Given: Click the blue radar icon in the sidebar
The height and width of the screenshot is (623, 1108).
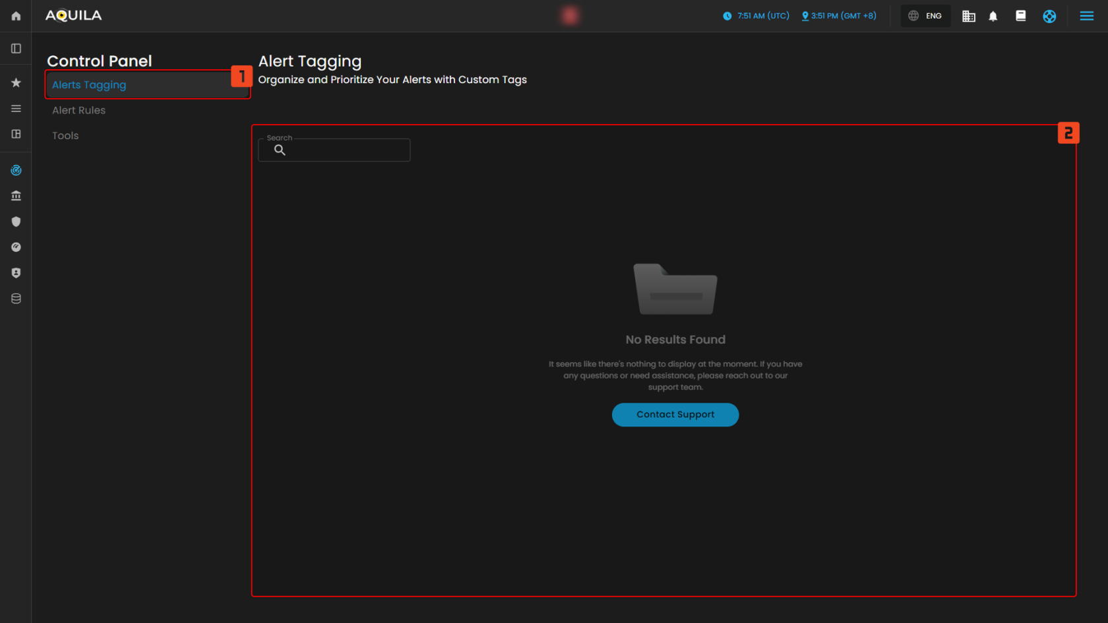Looking at the screenshot, I should tap(15, 169).
